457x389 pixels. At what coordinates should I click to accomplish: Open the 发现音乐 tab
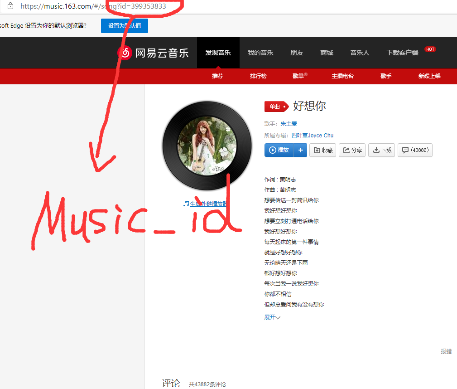pos(218,53)
